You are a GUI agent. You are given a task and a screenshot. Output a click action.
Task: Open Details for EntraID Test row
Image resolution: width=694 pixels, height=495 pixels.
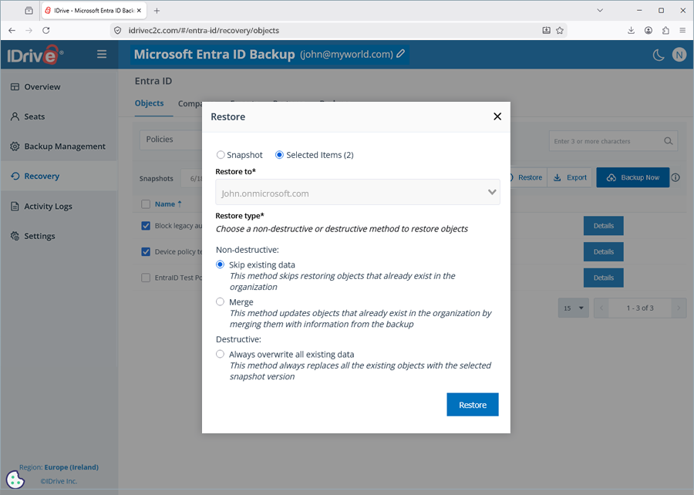click(603, 278)
